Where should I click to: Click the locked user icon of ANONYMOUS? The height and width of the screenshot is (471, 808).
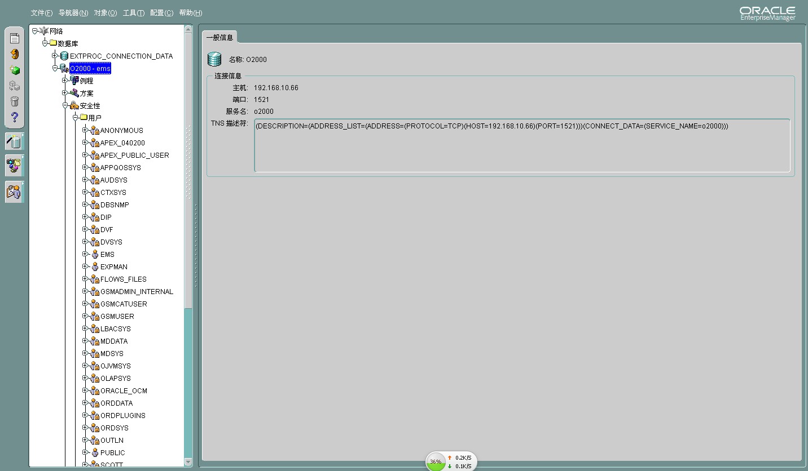click(95, 130)
